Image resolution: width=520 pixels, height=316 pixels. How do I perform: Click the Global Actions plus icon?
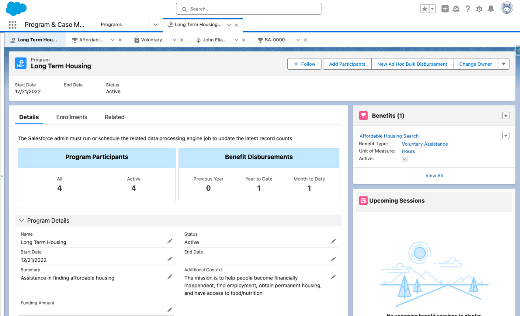click(x=445, y=9)
